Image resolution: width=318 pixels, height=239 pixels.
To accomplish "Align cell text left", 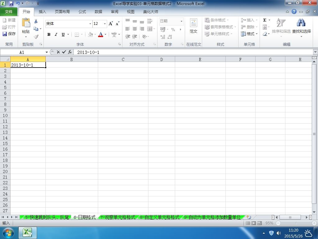I will 128,29.
